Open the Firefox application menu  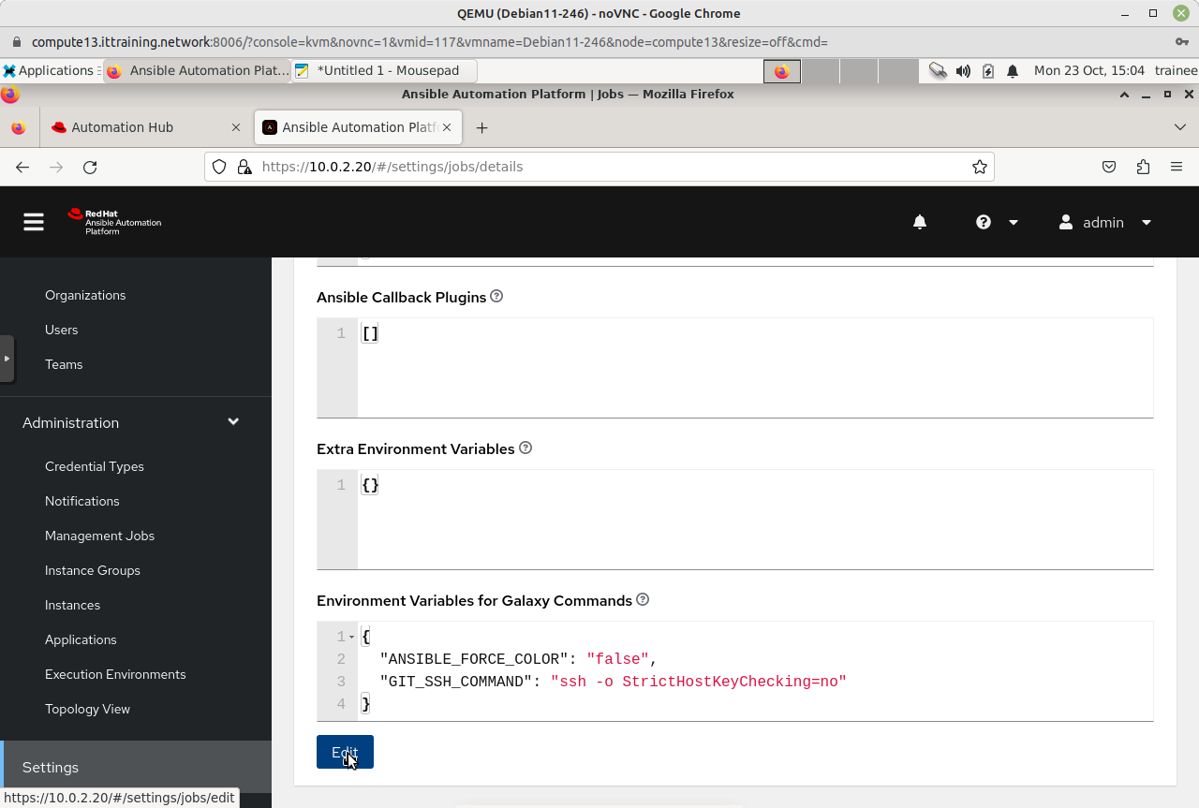(1177, 167)
